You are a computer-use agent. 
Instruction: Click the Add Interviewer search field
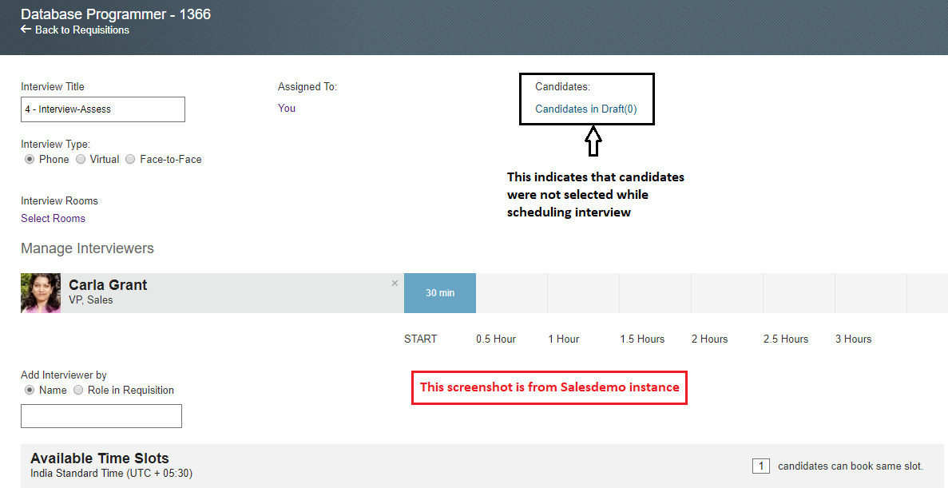pos(101,416)
